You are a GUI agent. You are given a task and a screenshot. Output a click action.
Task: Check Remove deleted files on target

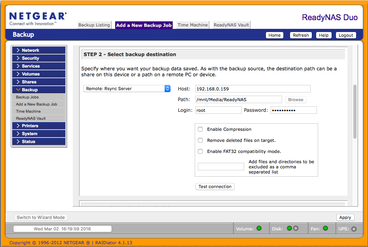pos(200,140)
